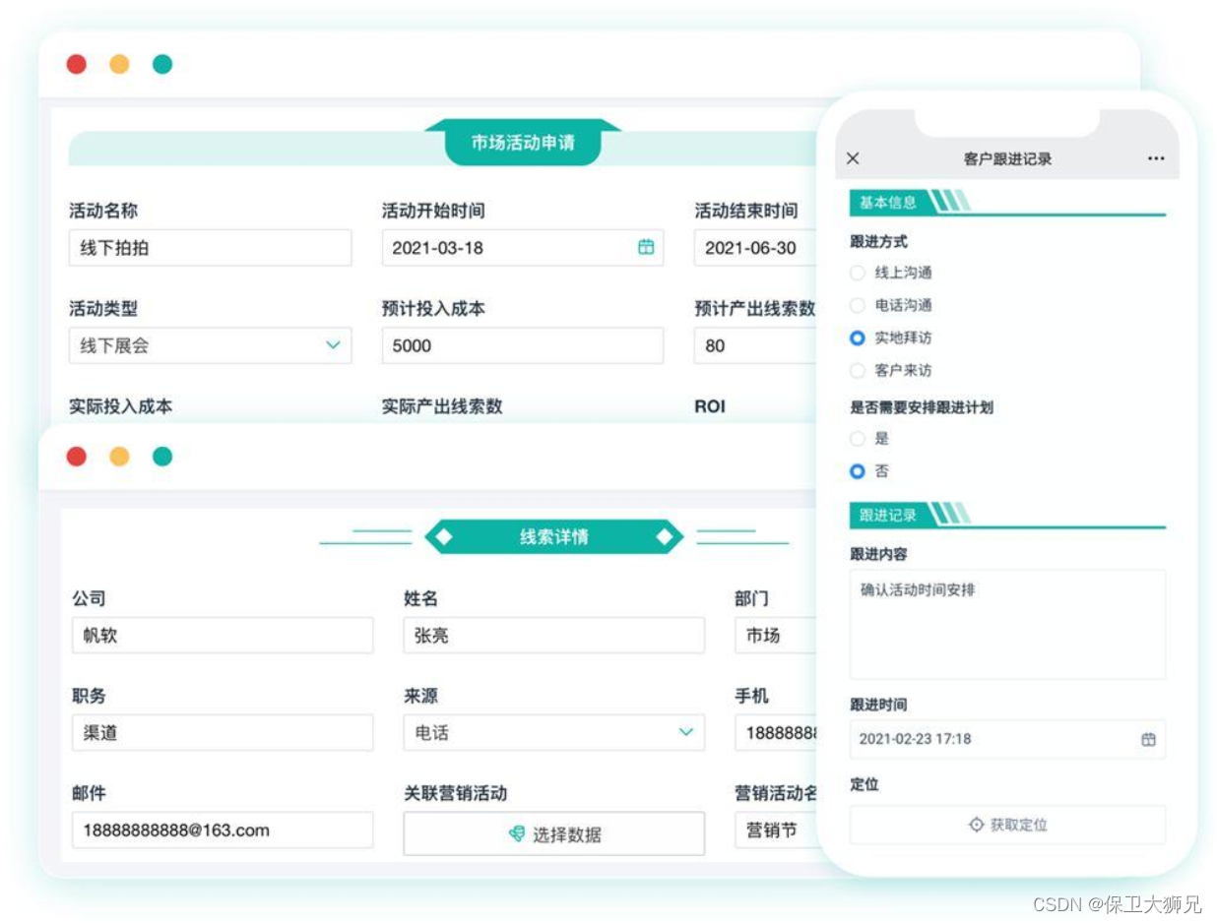
Task: Click red dot of 线索详情 window
Action: (x=77, y=457)
